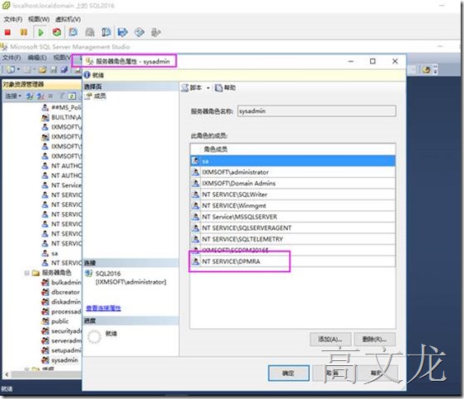Click the refresh icon in Object Explorer toolbar

73,96
